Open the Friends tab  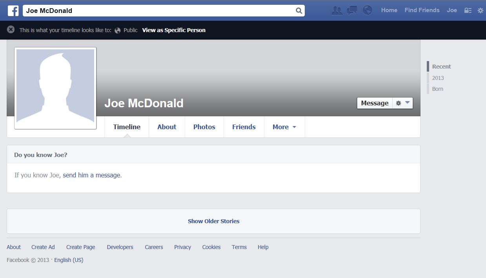(244, 127)
